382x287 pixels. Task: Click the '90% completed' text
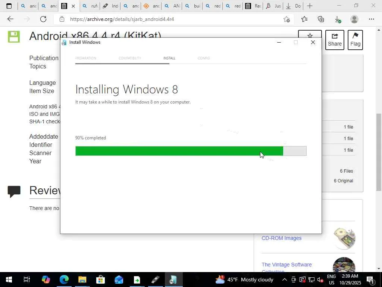coord(90,138)
